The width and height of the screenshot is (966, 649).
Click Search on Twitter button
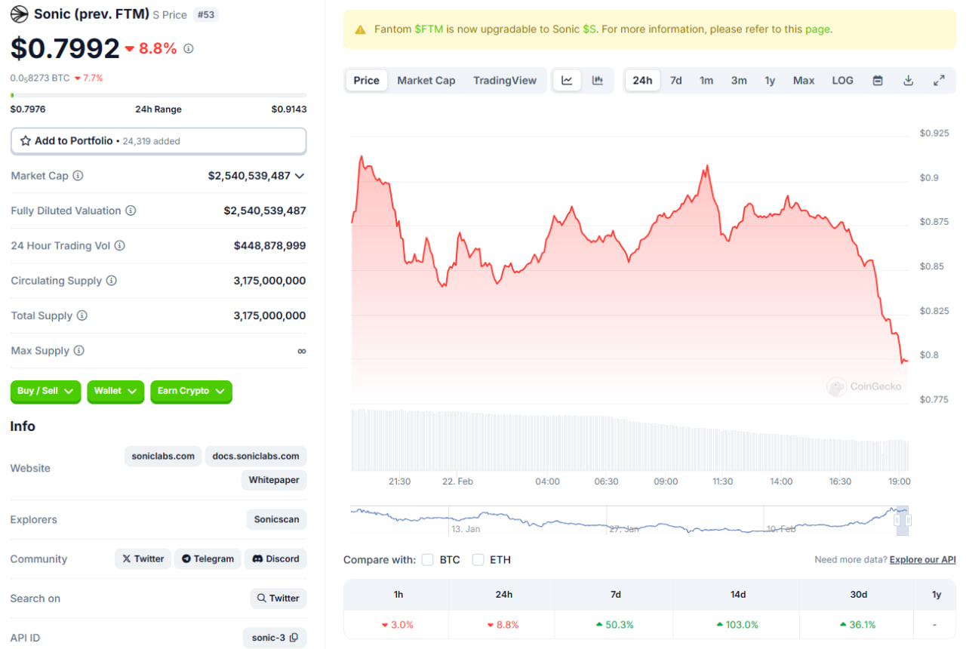click(278, 598)
